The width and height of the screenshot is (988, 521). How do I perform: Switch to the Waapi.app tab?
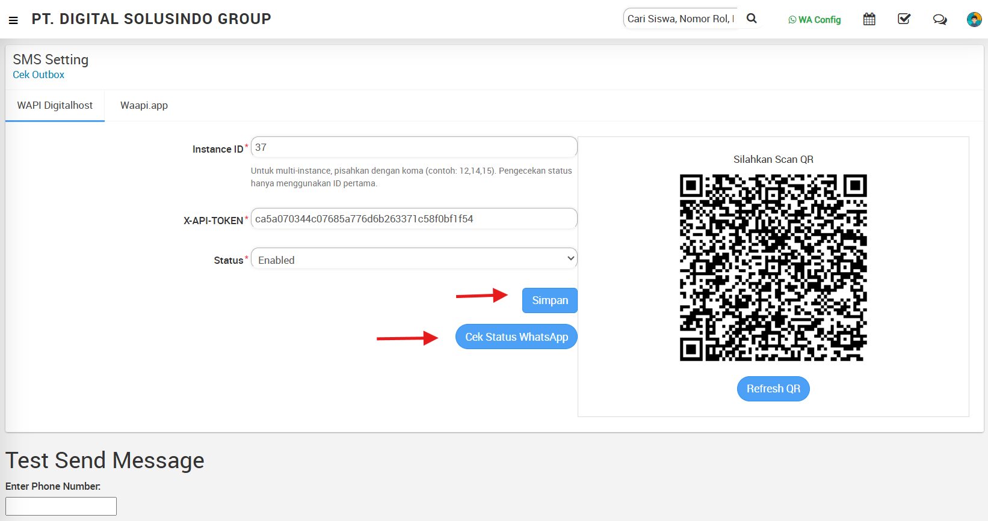(x=144, y=106)
